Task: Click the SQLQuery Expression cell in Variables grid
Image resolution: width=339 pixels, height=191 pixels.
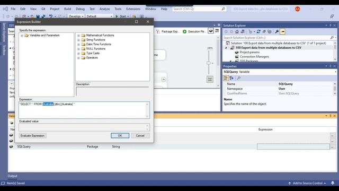Action: click(x=293, y=146)
